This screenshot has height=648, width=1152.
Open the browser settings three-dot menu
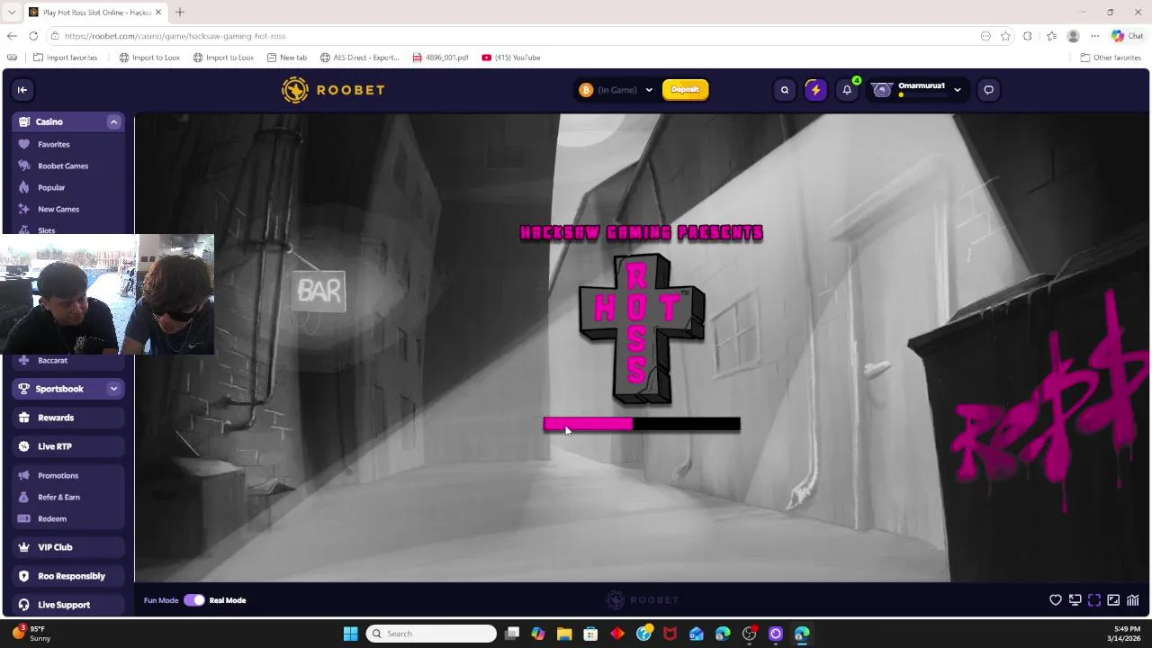point(1094,36)
